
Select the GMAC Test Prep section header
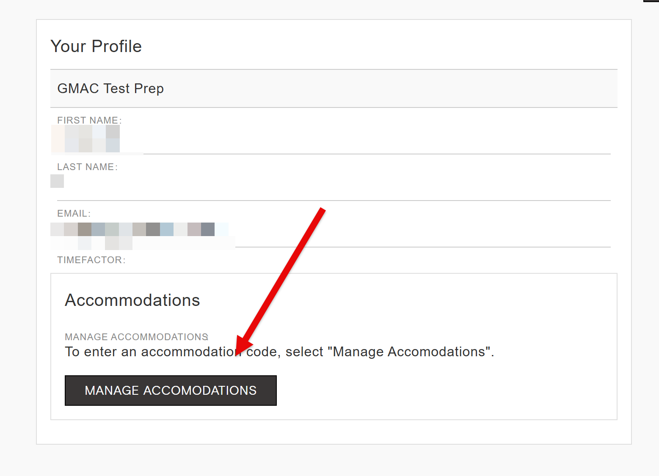[x=110, y=88]
